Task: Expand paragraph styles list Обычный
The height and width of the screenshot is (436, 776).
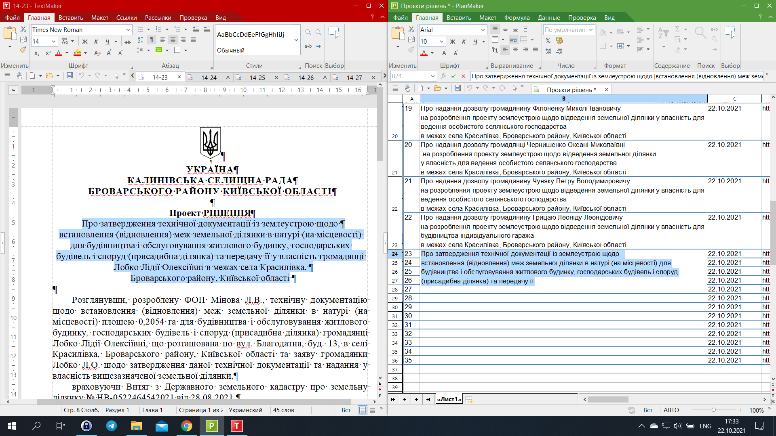Action: pyautogui.click(x=296, y=40)
